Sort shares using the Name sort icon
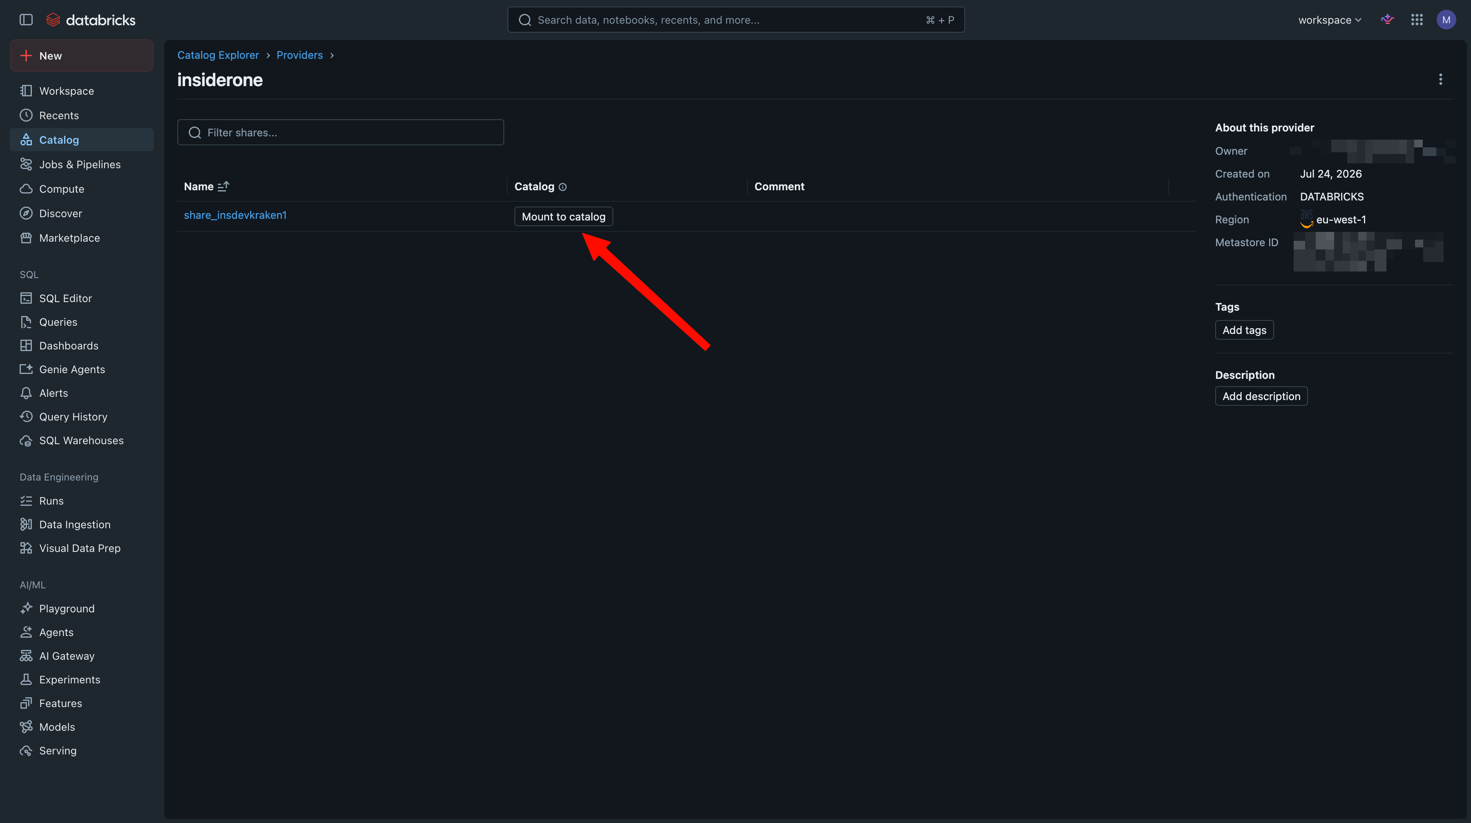 (223, 187)
